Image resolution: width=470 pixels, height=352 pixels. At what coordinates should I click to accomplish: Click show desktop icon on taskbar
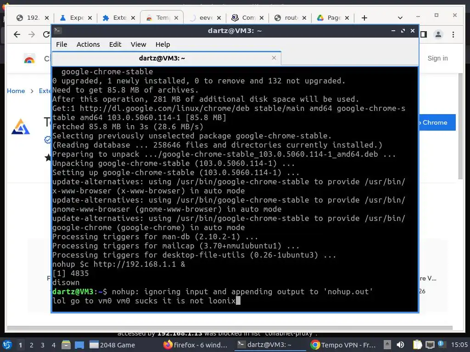click(79, 345)
